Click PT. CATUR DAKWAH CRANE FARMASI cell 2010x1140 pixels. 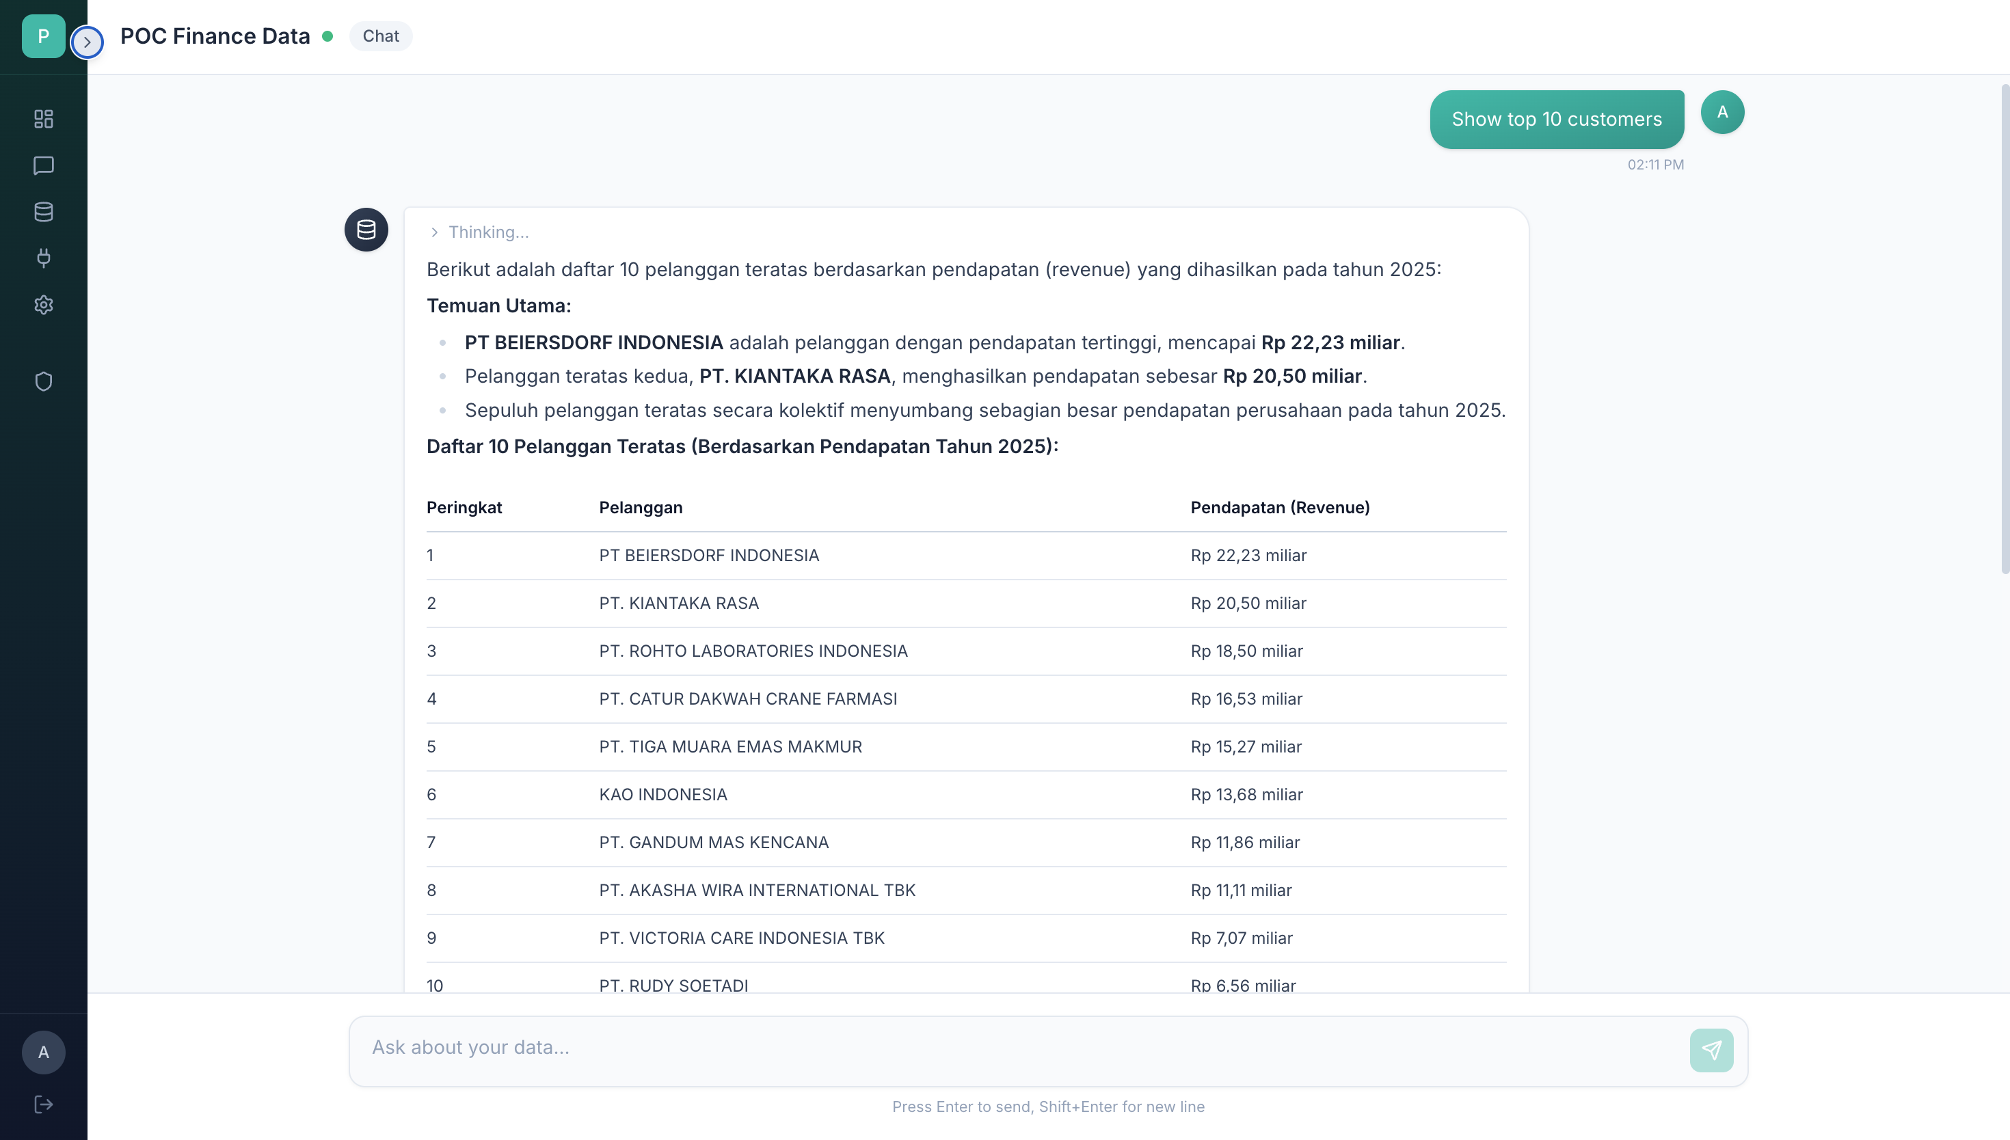coord(748,698)
